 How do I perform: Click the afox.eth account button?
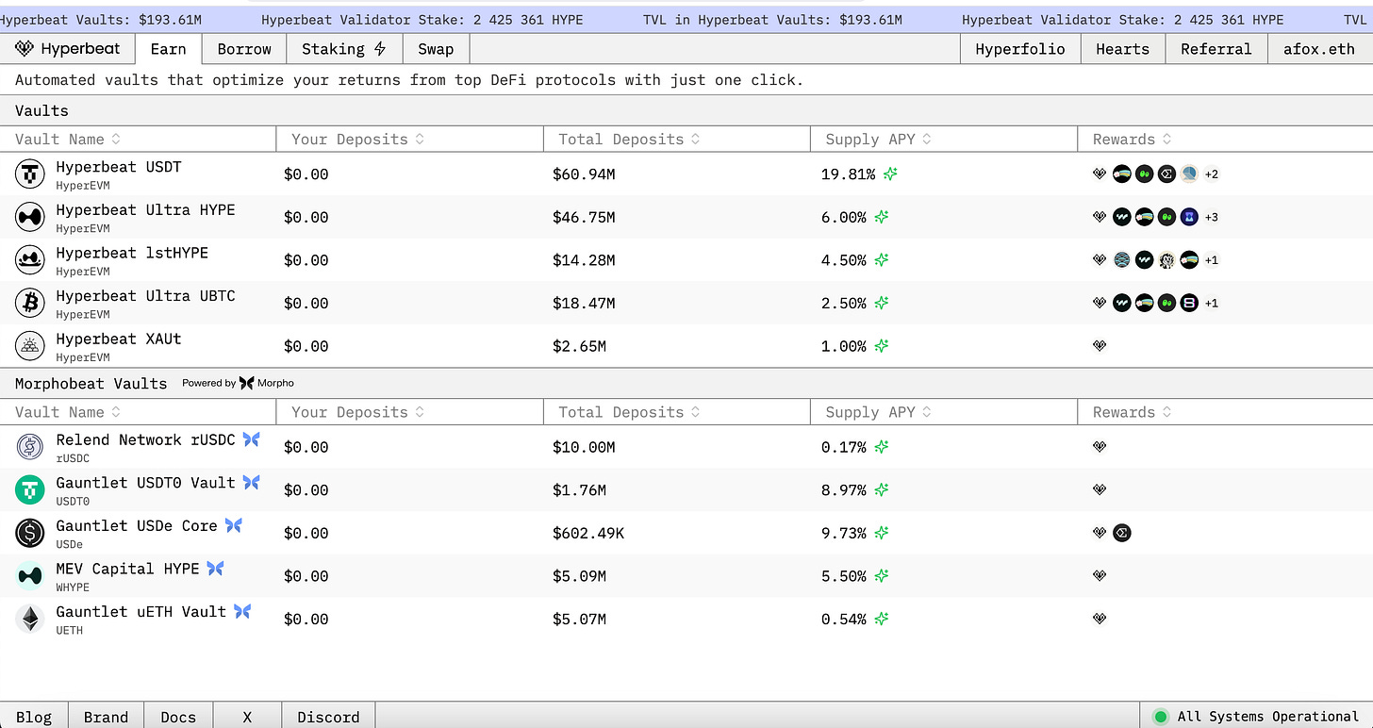click(x=1319, y=49)
